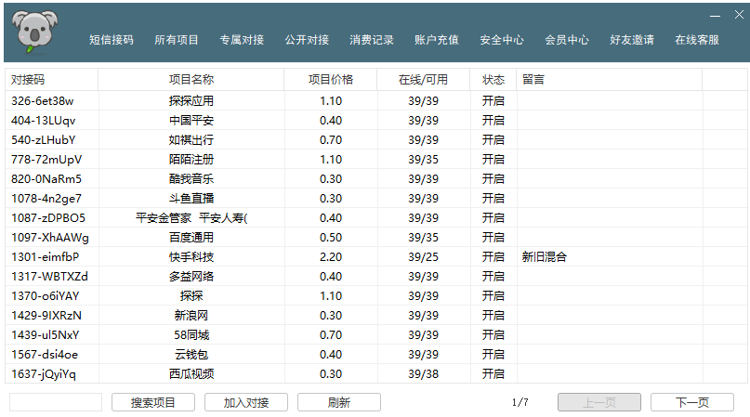Click the 1/7 page indicator
Image resolution: width=750 pixels, height=417 pixels.
520,402
